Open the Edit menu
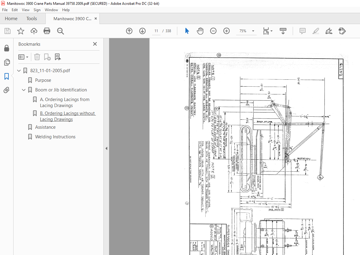This screenshot has height=255, width=360. coord(15,10)
